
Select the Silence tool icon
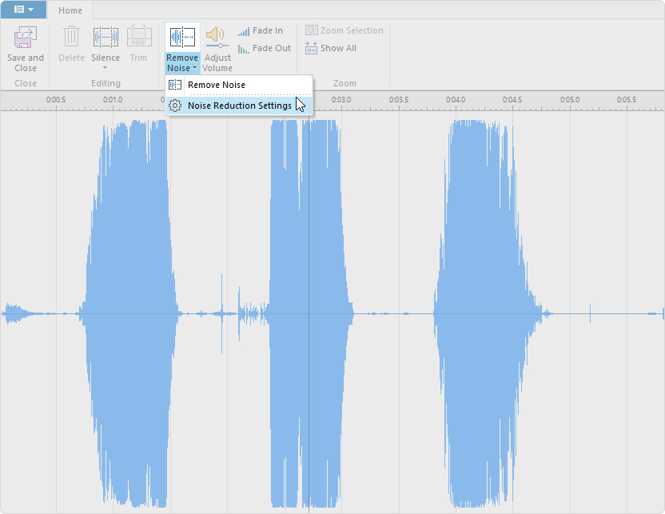(x=106, y=38)
